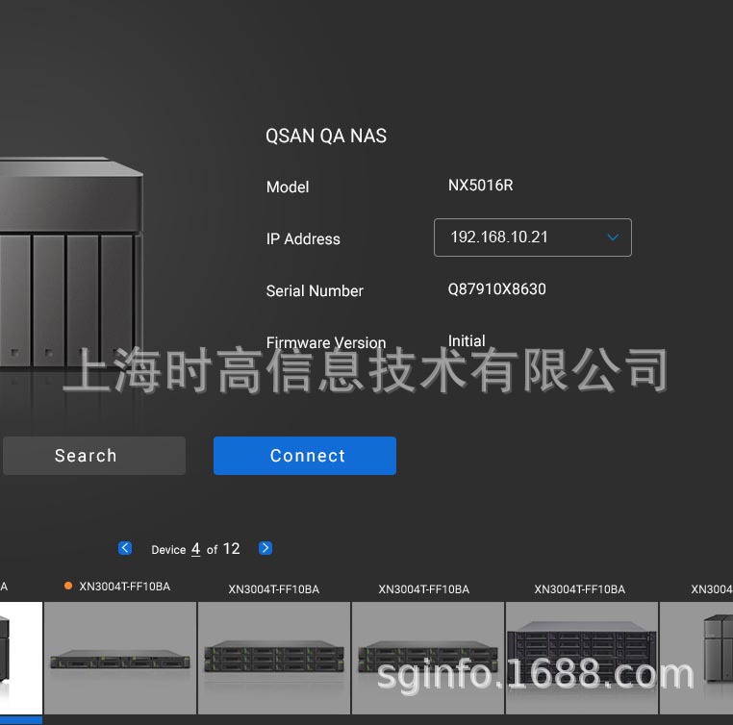Click the Firmware Version value Initial
Viewport: 733px width, 725px height.
pos(467,341)
